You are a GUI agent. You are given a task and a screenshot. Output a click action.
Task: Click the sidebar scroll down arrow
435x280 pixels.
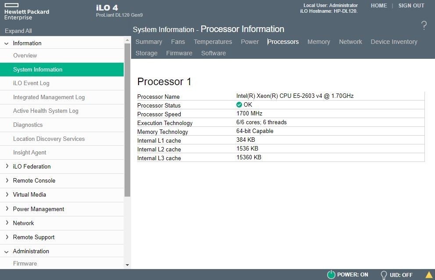pyautogui.click(x=127, y=265)
